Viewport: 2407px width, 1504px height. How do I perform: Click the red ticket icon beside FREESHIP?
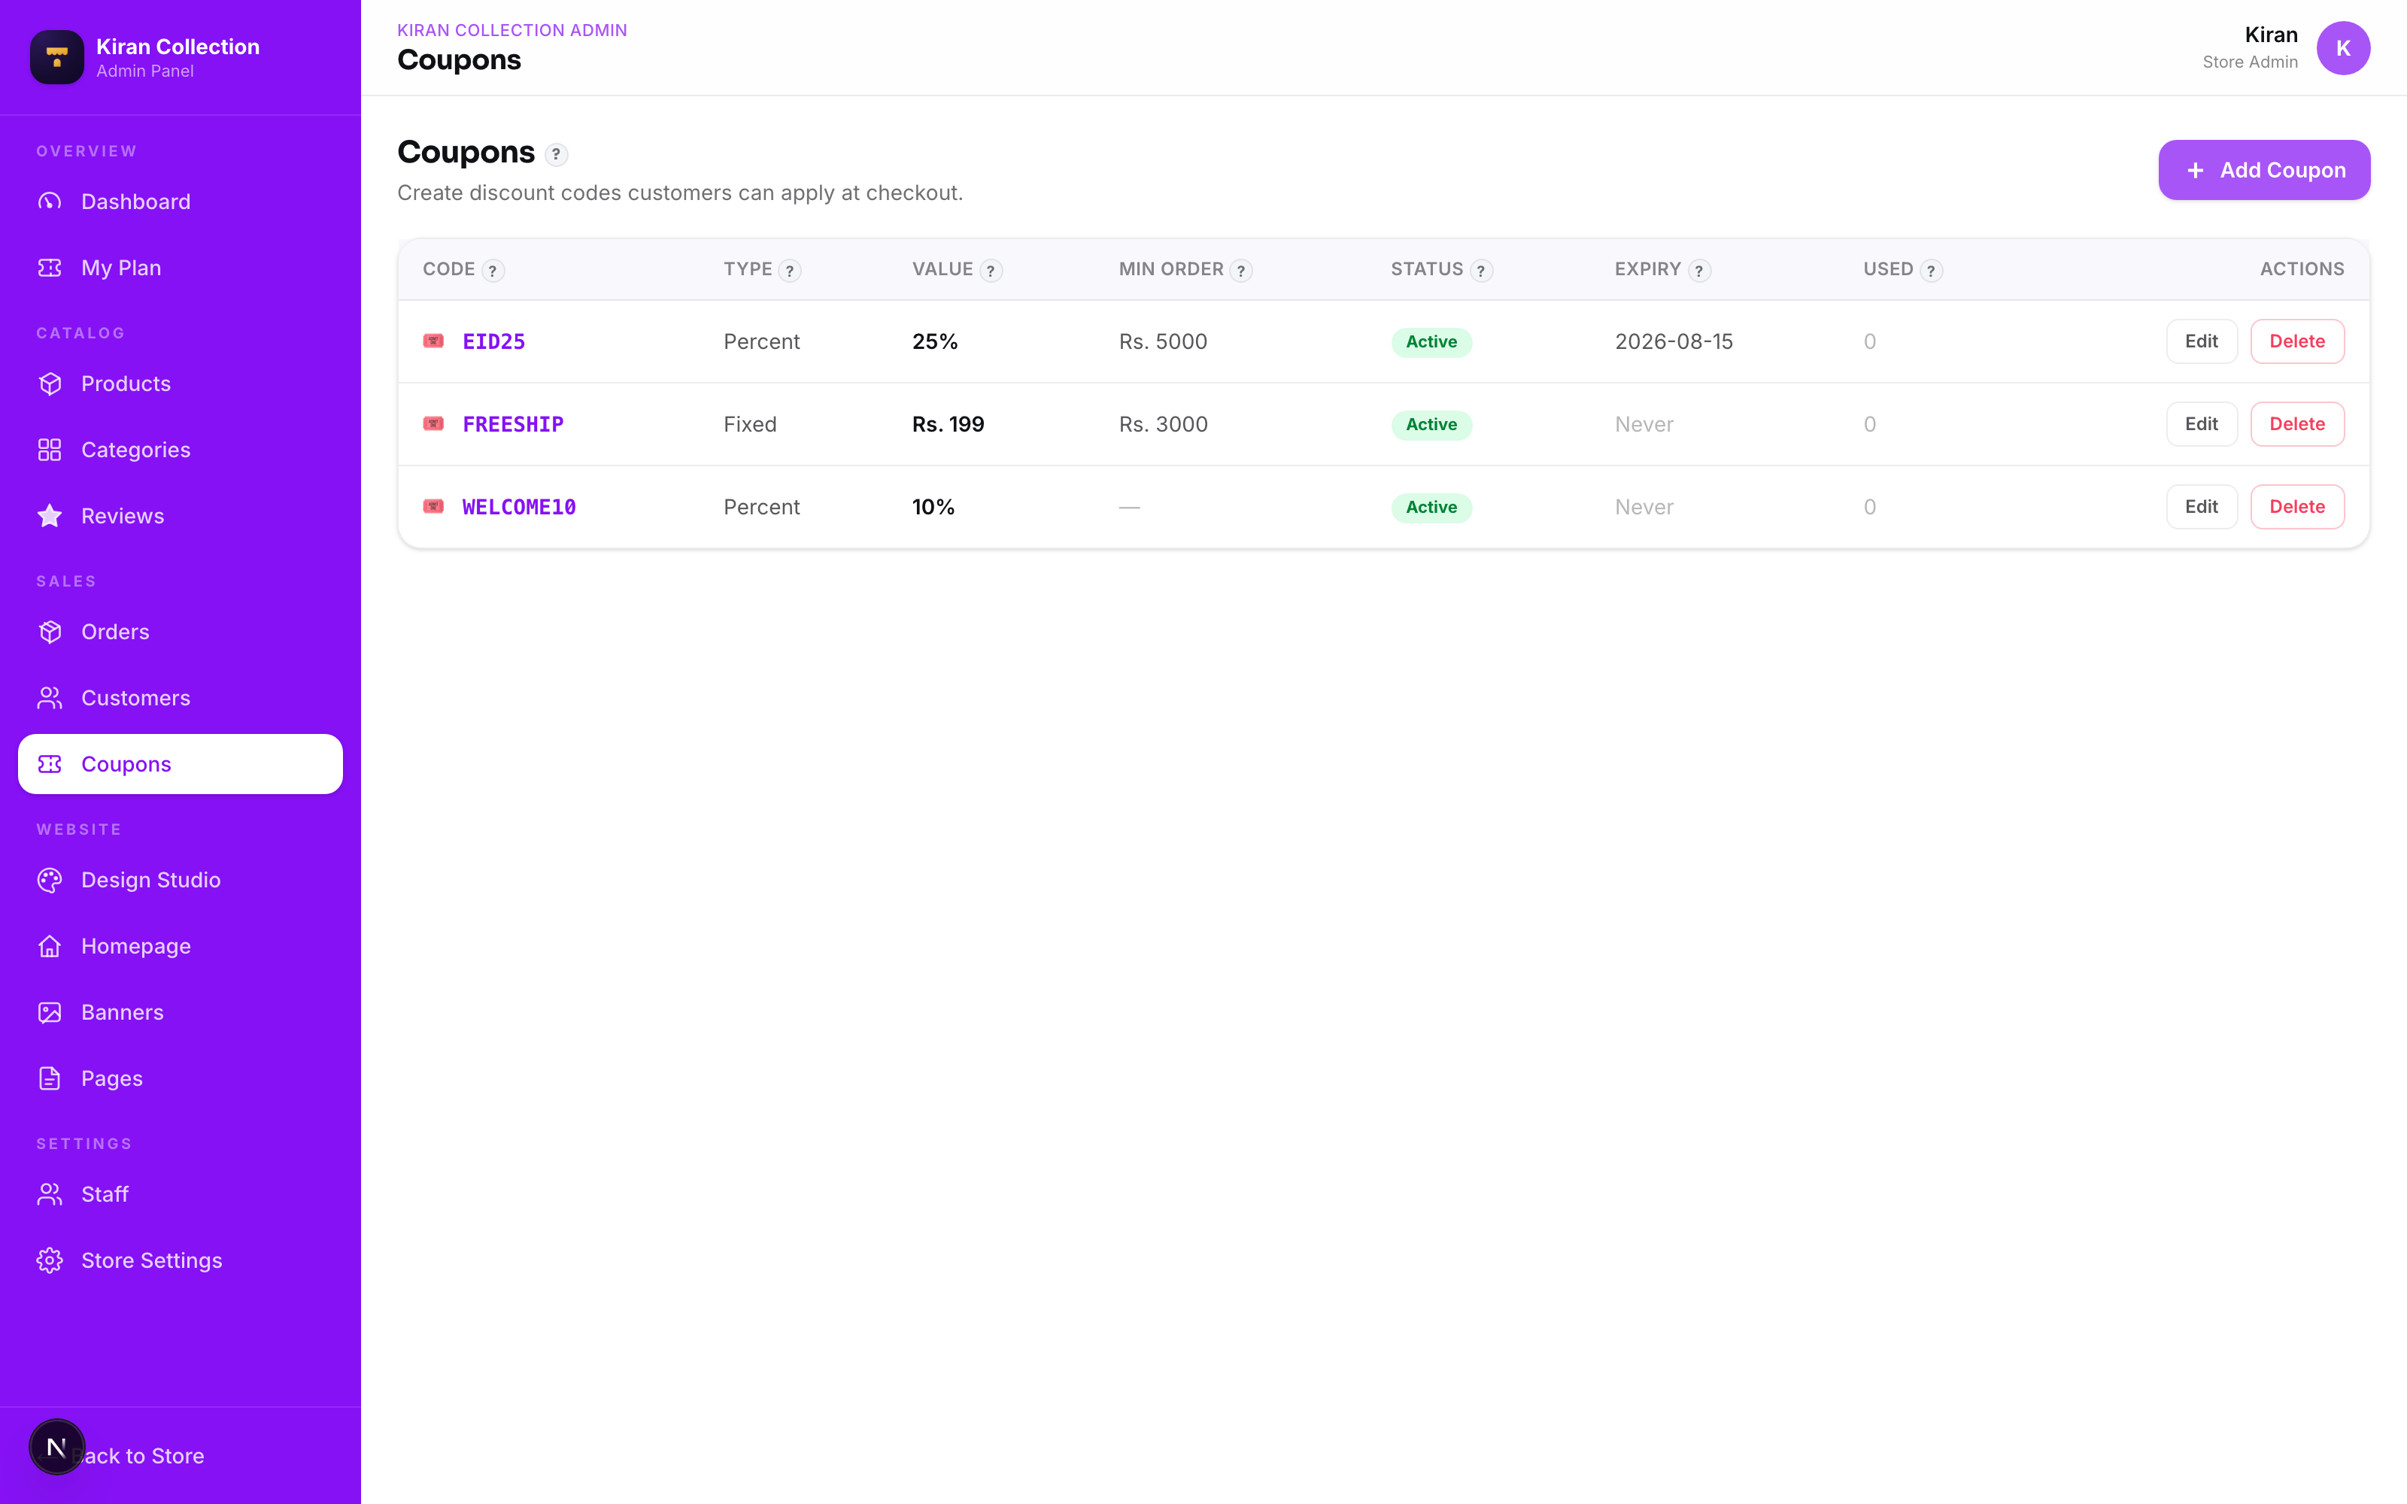(x=434, y=423)
